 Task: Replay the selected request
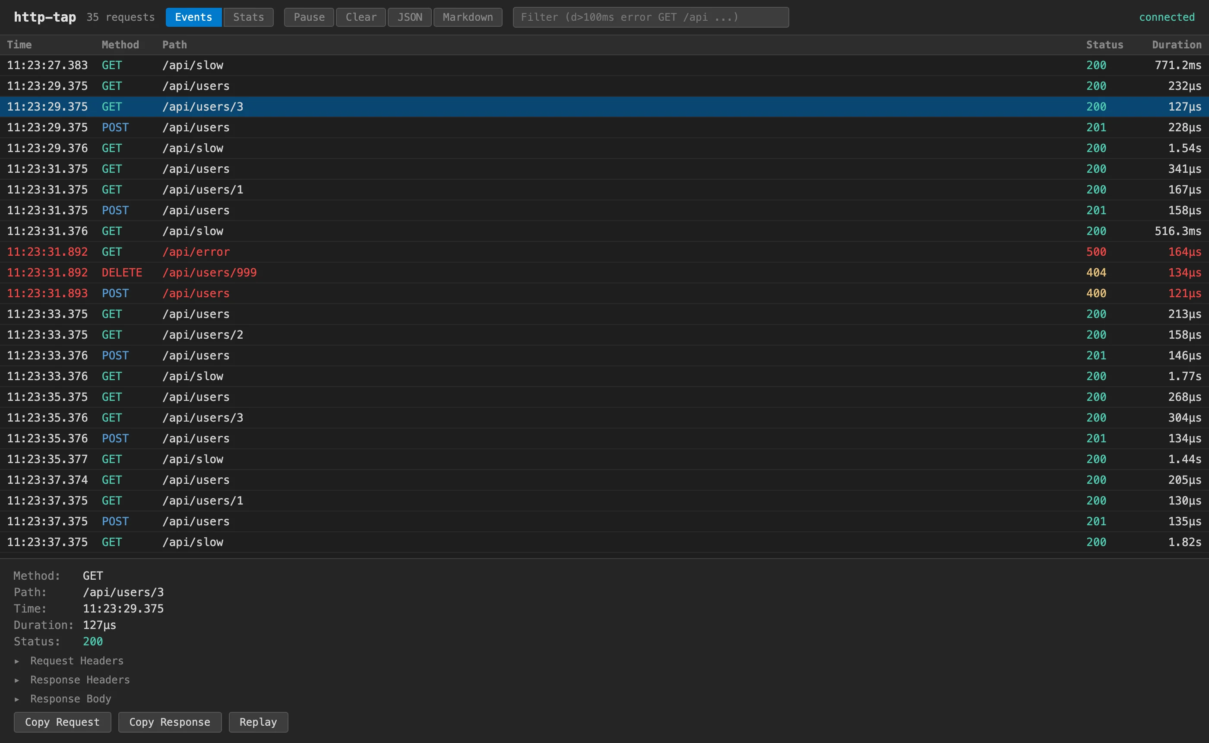click(258, 722)
